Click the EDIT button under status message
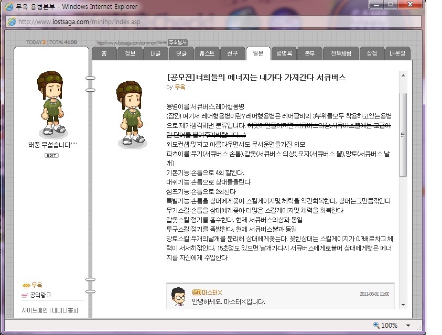 click(x=51, y=155)
